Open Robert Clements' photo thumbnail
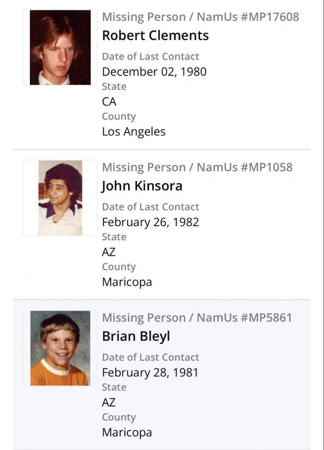324x450 pixels. pos(60,47)
